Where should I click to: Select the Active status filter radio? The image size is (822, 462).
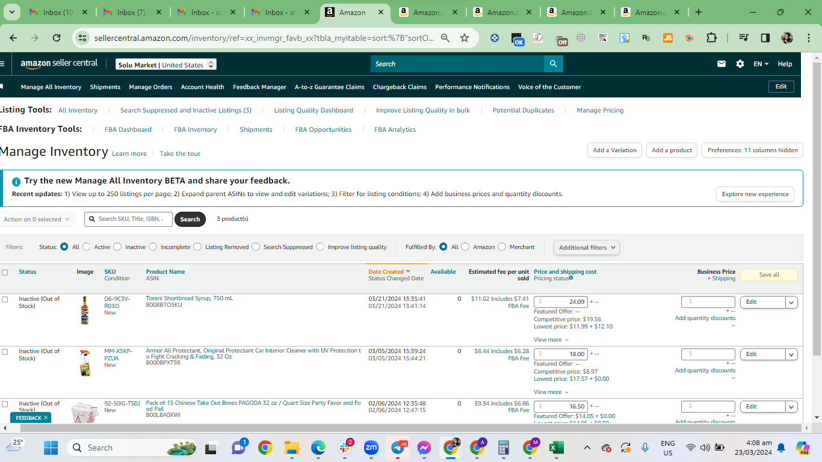pos(87,247)
